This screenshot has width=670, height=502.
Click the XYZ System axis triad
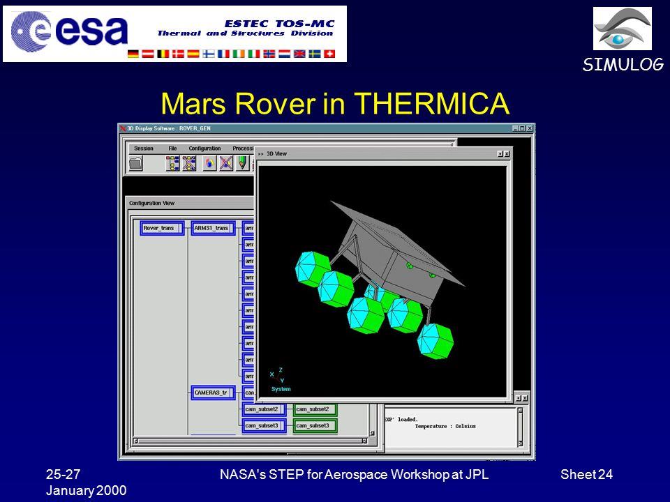pyautogui.click(x=279, y=379)
